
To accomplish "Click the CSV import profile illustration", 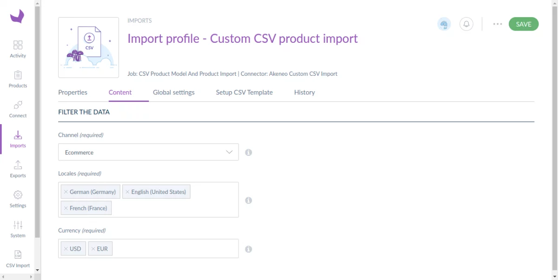I will point(88,47).
